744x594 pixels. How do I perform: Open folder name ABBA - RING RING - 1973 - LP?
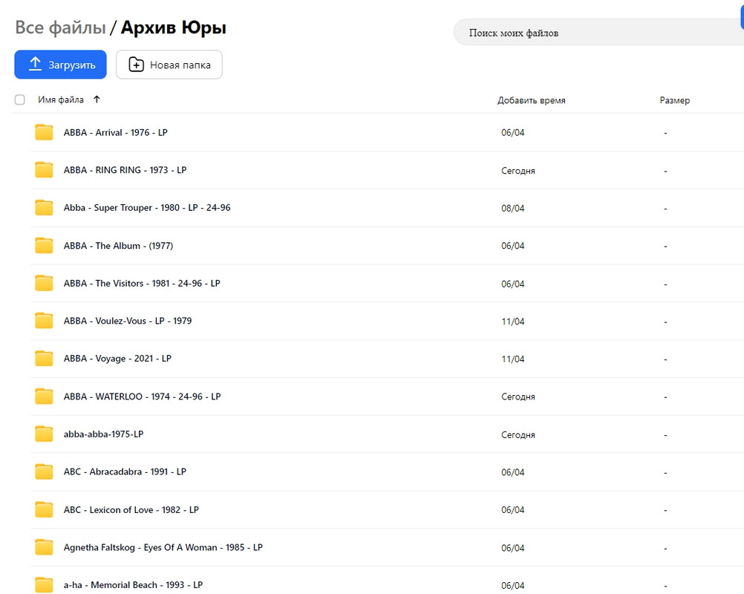coord(125,170)
